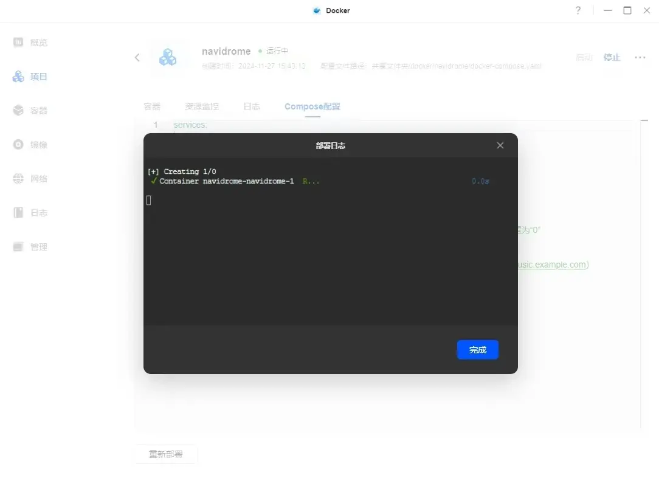Image resolution: width=659 pixels, height=481 pixels.
Task: Click the 启动 start button
Action: [584, 57]
